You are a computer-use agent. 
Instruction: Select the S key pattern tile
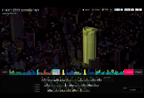53,84
